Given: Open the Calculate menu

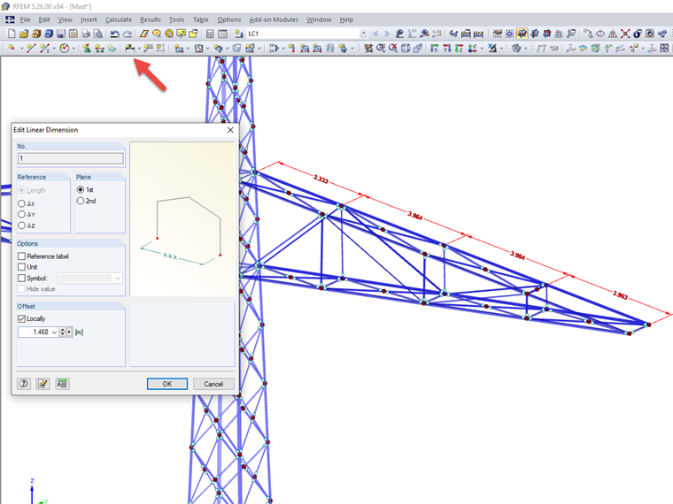Looking at the screenshot, I should [x=119, y=19].
